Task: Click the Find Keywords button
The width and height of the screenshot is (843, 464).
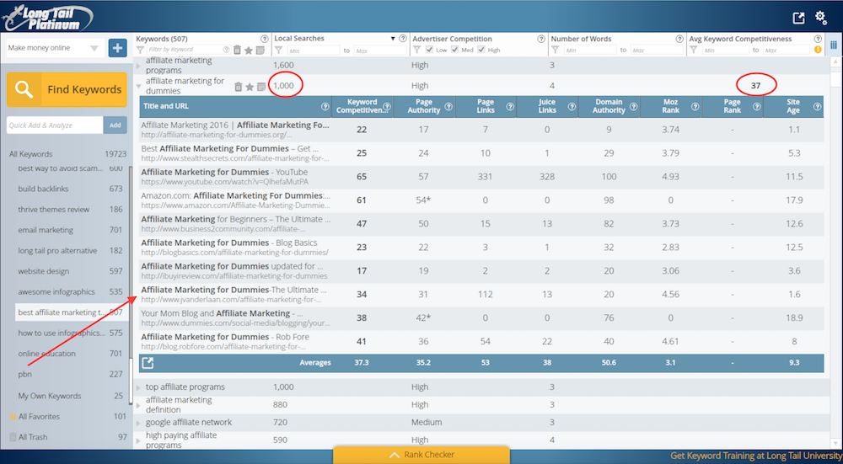Action: pos(67,89)
